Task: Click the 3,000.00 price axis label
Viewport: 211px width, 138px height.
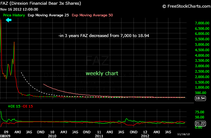Action: tap(202, 66)
